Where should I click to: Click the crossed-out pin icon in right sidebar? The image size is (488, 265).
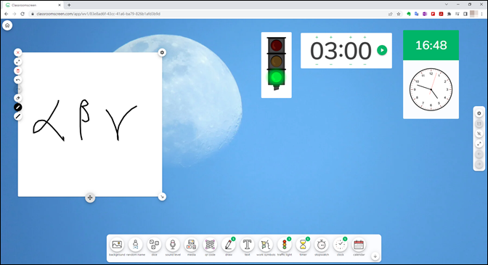479,134
